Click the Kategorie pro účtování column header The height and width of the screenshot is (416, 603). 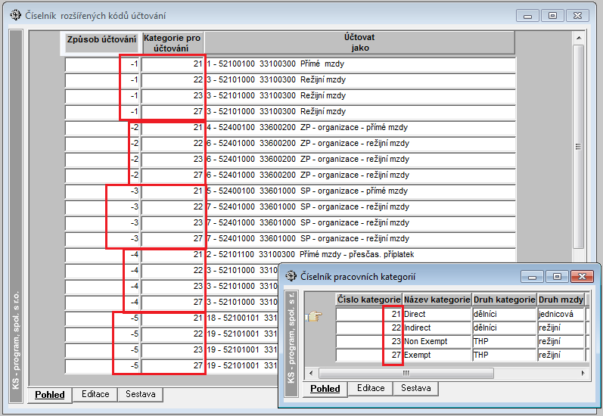(x=172, y=43)
